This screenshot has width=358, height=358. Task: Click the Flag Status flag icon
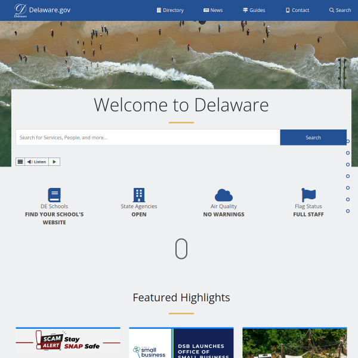pyautogui.click(x=308, y=195)
